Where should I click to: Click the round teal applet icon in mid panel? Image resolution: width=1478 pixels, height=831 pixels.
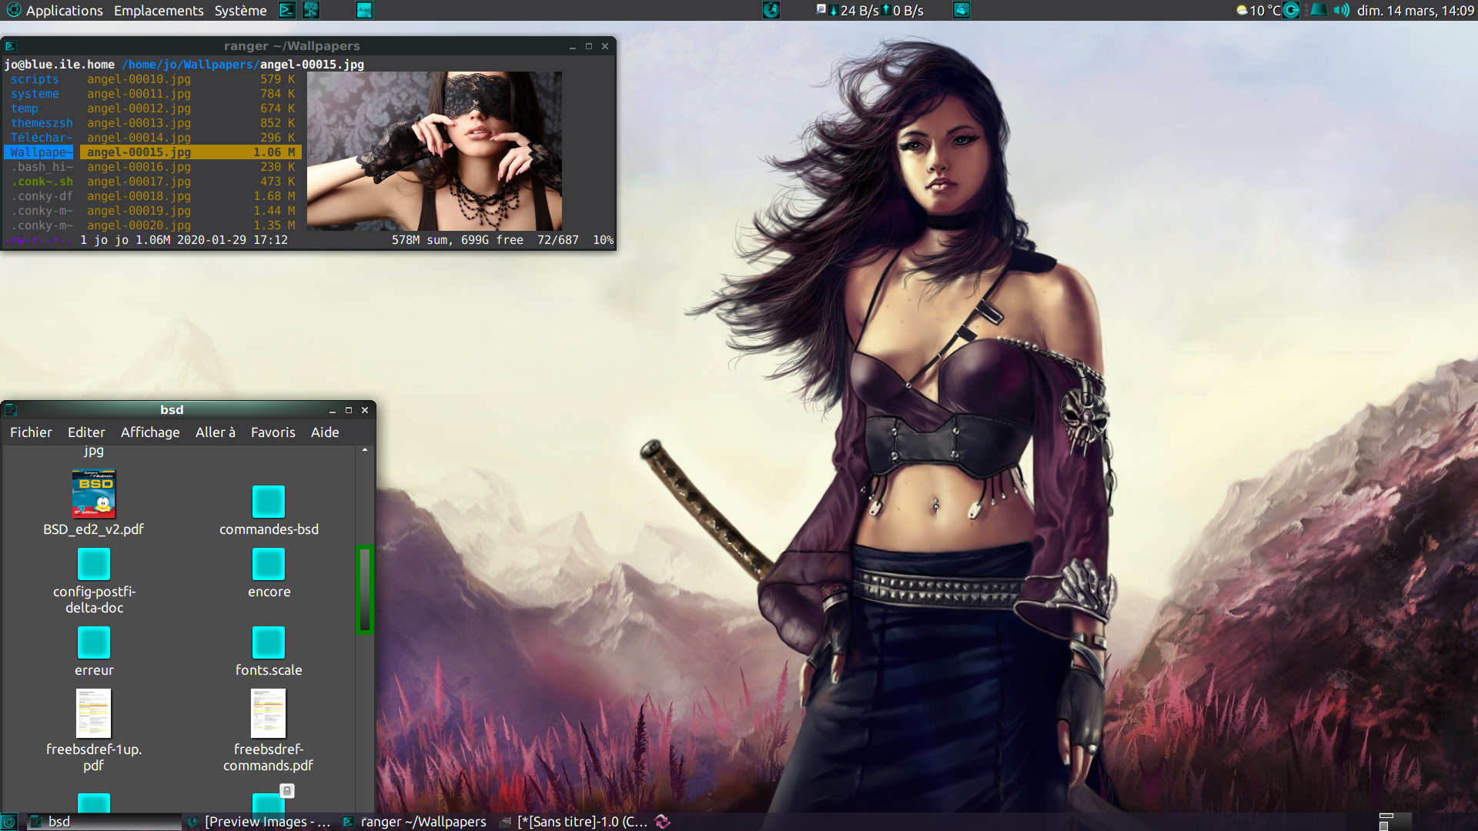tap(771, 10)
